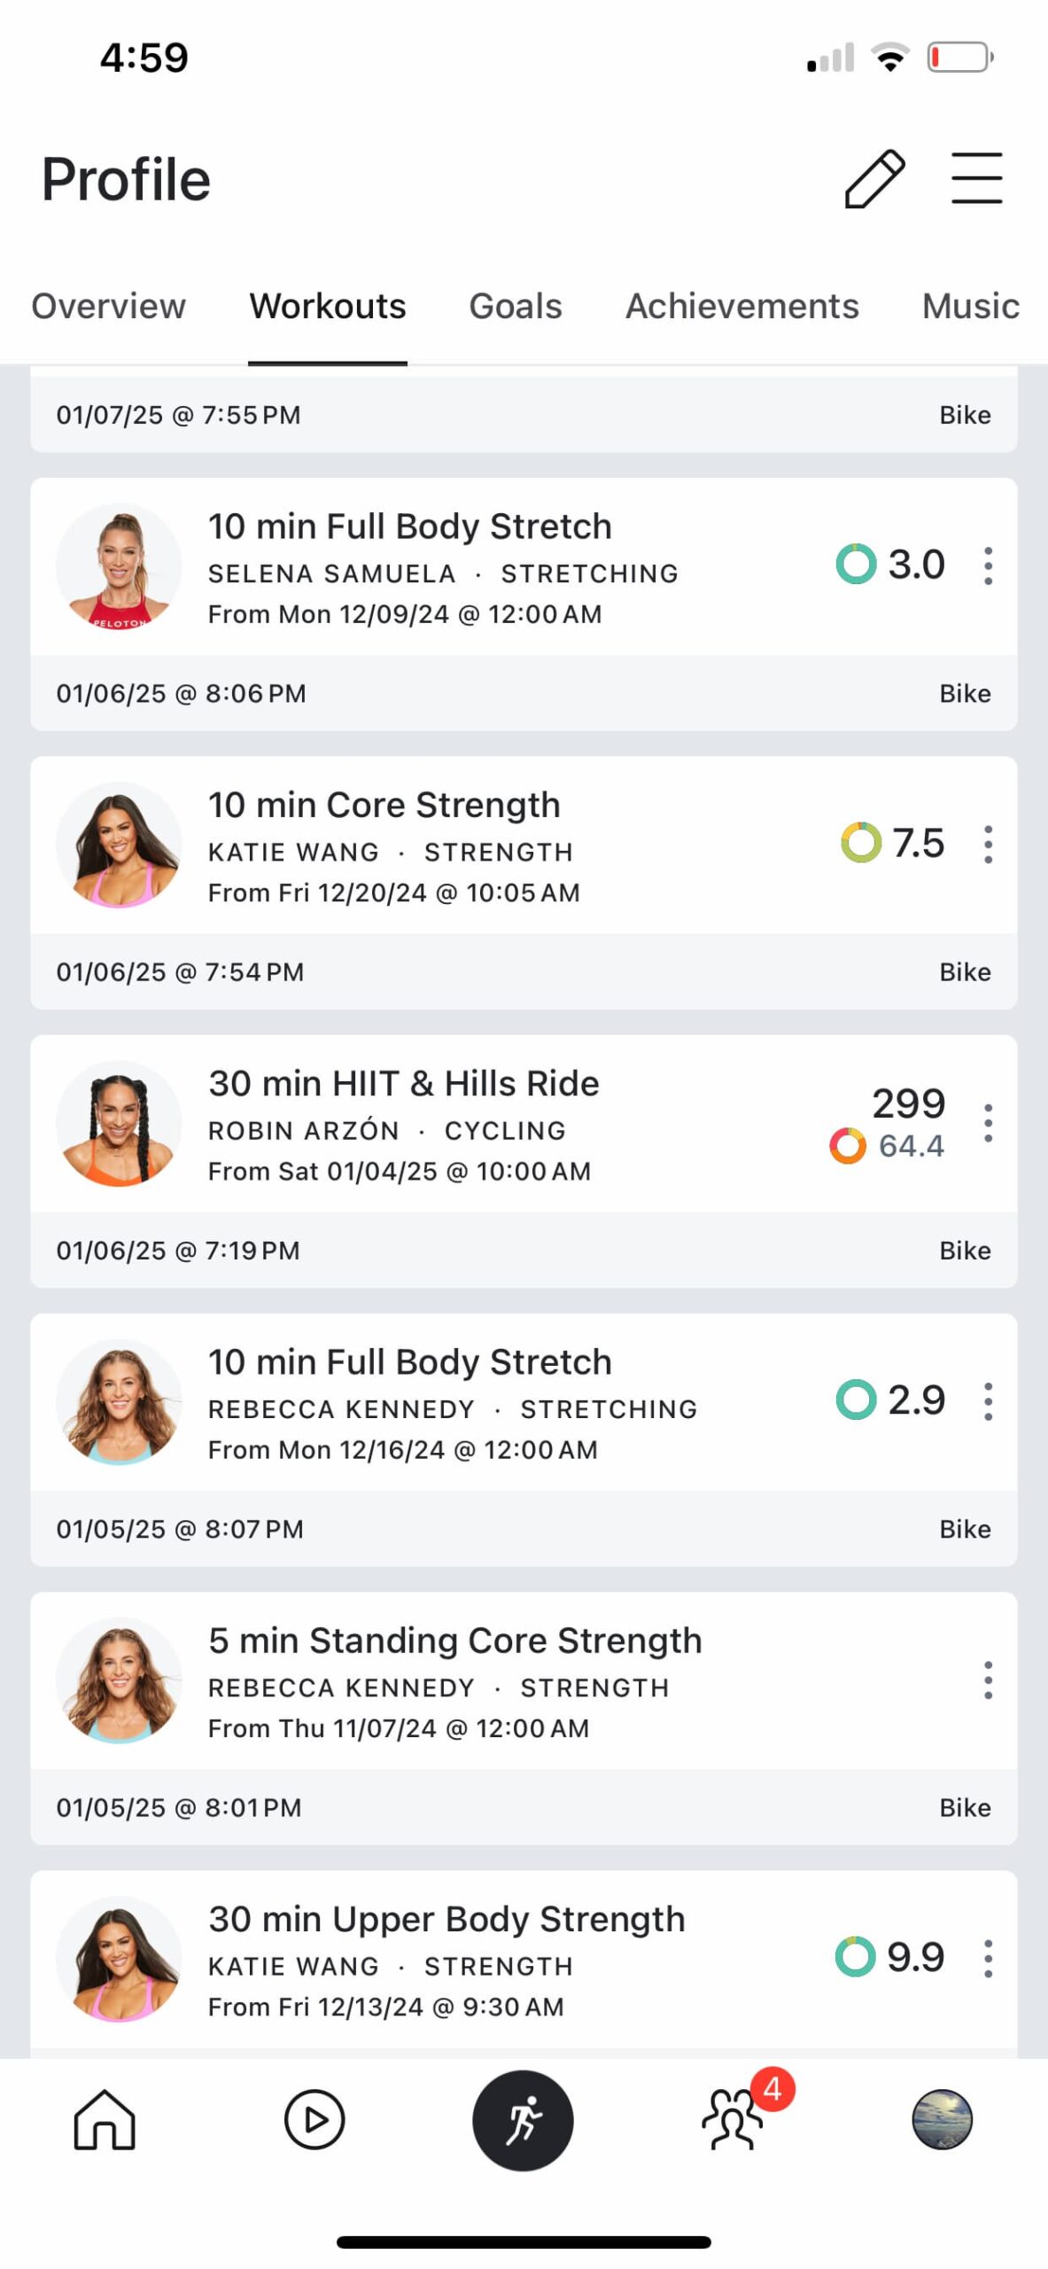Screen dimensions: 1048x2269
Task: Select the Music tab
Action: coord(970,307)
